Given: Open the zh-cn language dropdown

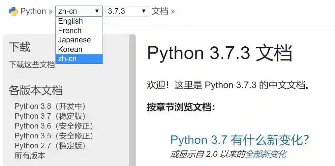Looking at the screenshot, I should pyautogui.click(x=79, y=11).
